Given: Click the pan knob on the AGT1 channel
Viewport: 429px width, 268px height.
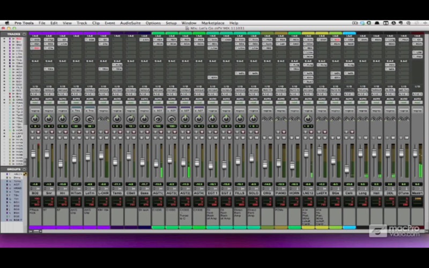Looking at the screenshot, I should (x=158, y=119).
